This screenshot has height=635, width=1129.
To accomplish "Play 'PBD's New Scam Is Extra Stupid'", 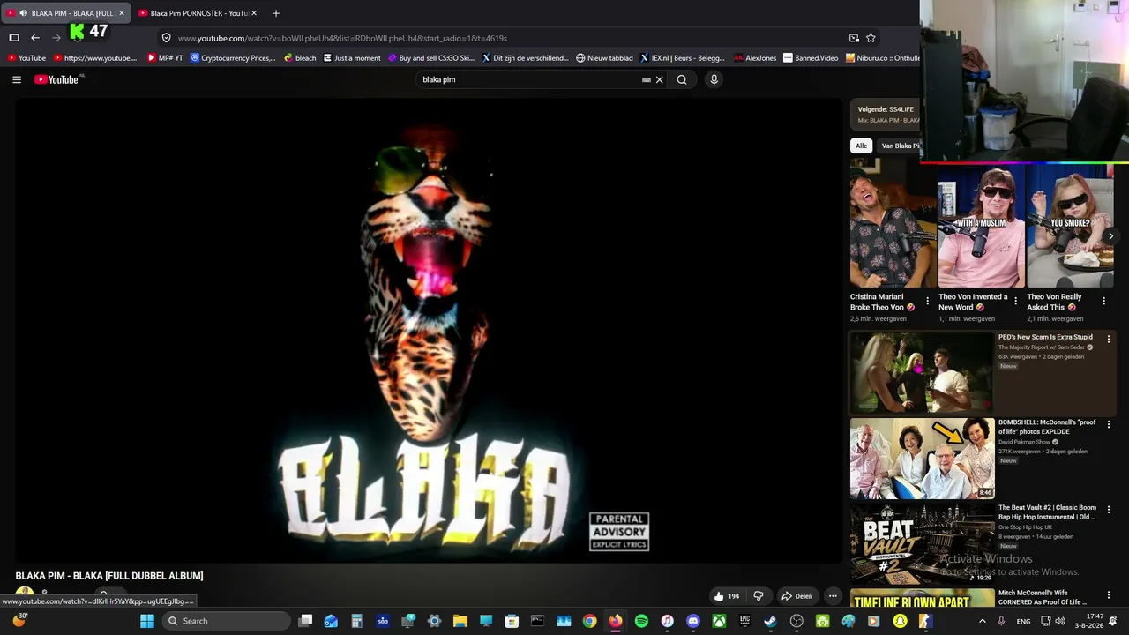I will pos(922,372).
